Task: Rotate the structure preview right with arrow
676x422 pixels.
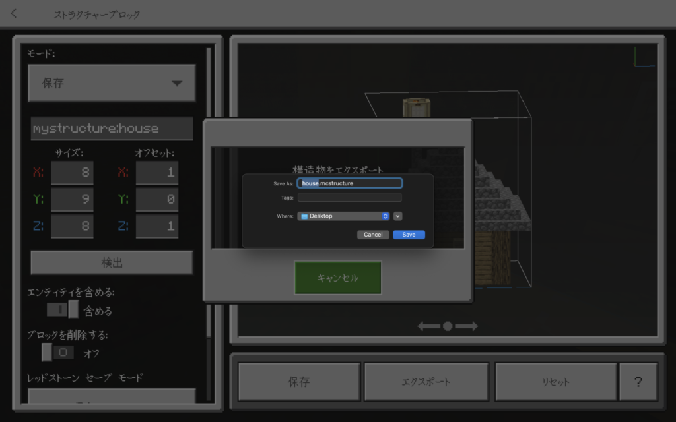Action: (467, 326)
